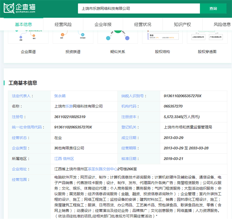Switch to the 基本信息 tab

point(24,24)
